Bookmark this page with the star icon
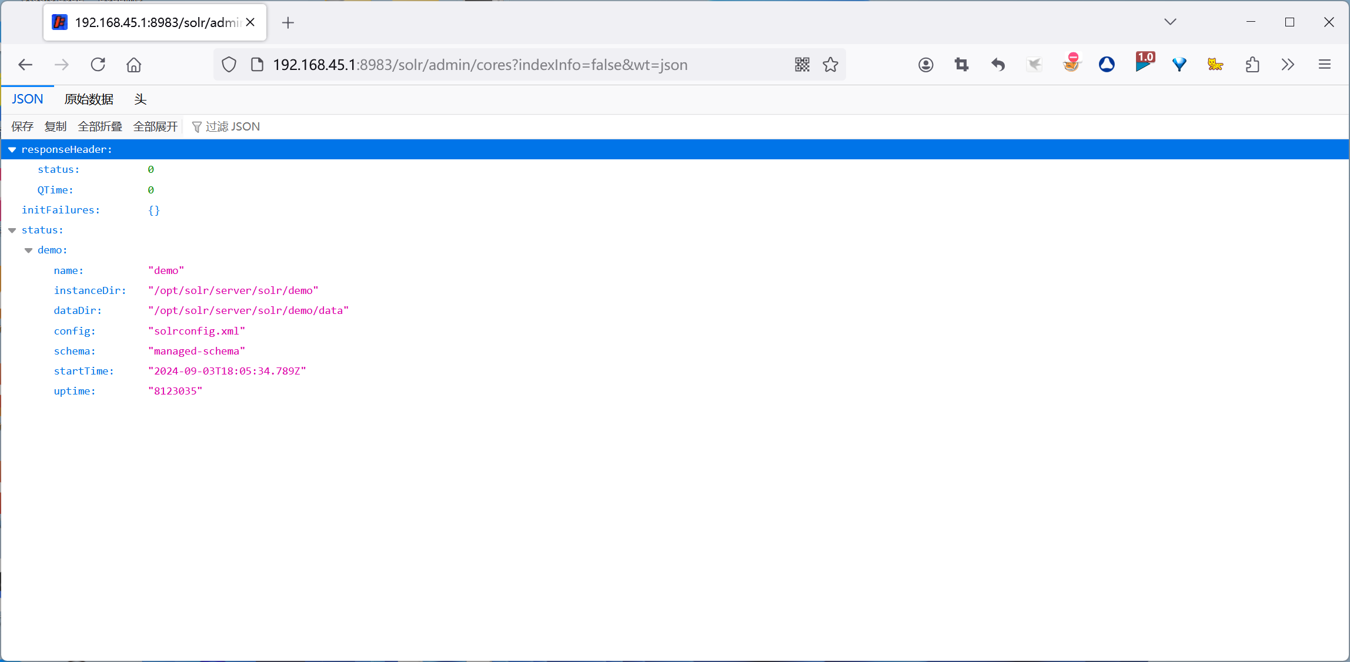 point(830,65)
